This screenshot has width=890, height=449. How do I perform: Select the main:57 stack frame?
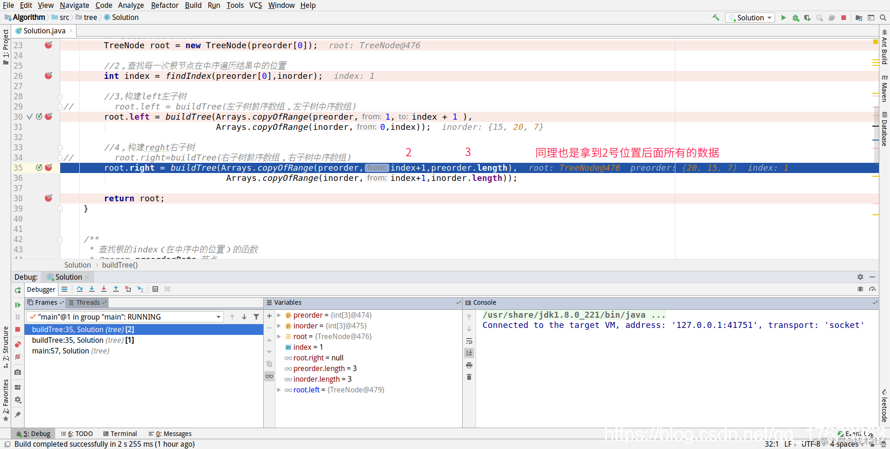coord(71,351)
